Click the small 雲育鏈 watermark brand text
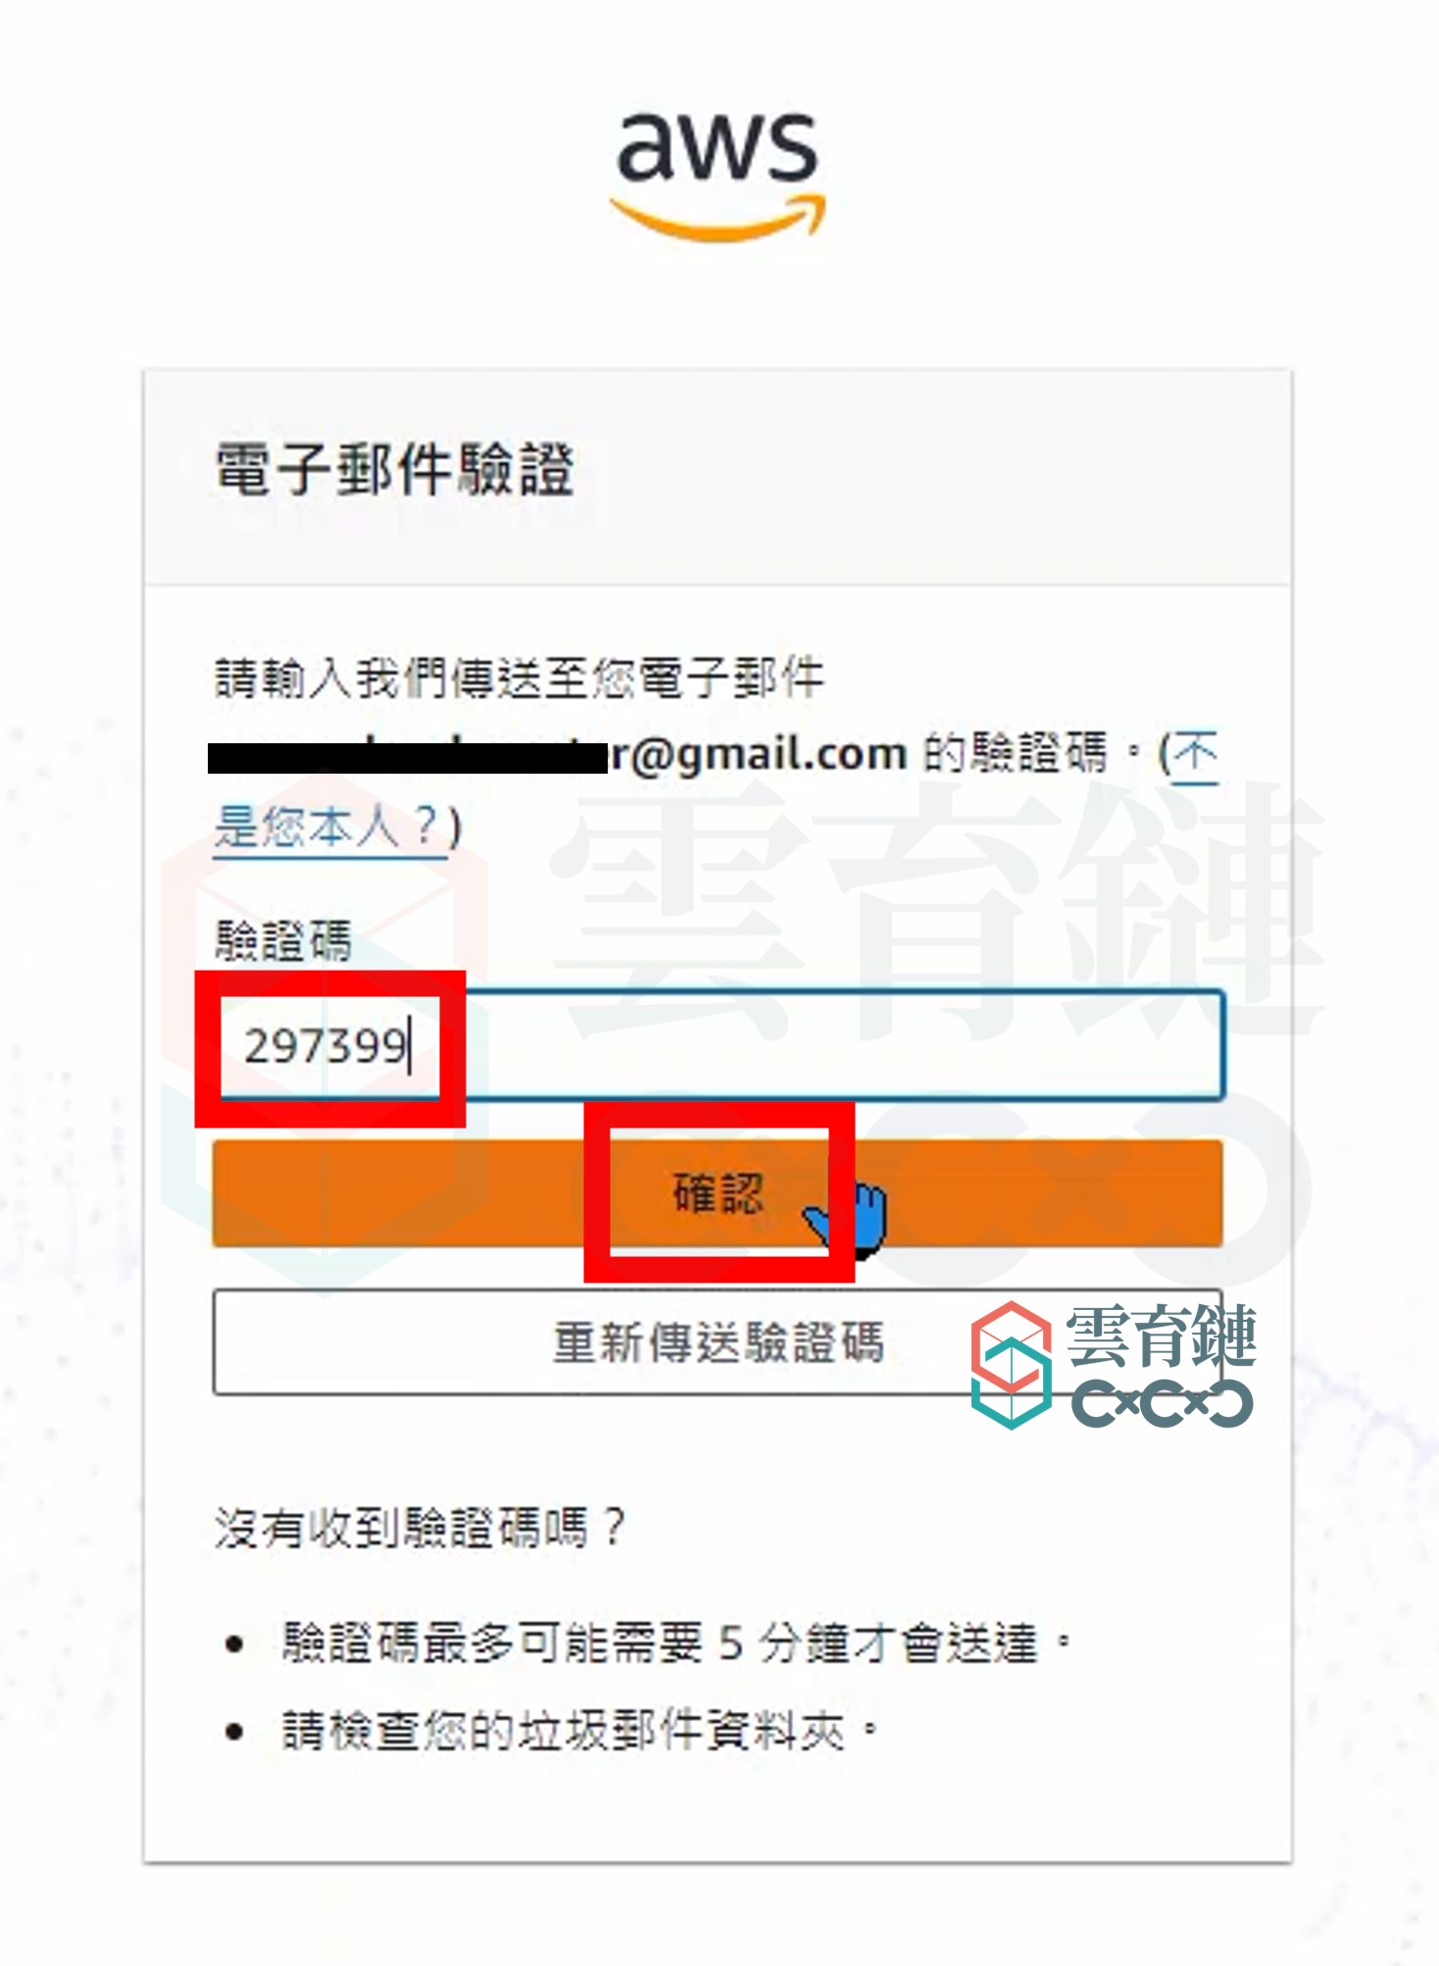This screenshot has height=1966, width=1439. (1161, 1335)
